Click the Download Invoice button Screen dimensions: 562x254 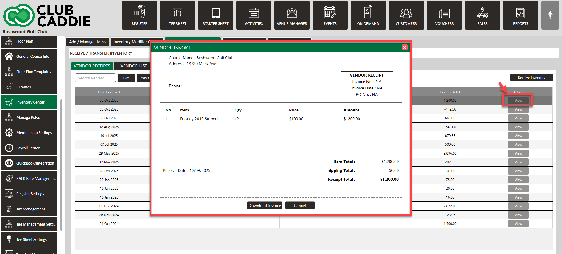(x=264, y=206)
